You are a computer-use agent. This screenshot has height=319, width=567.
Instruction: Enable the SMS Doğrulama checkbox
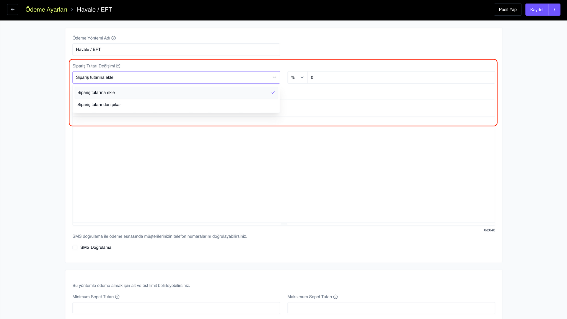pos(75,248)
